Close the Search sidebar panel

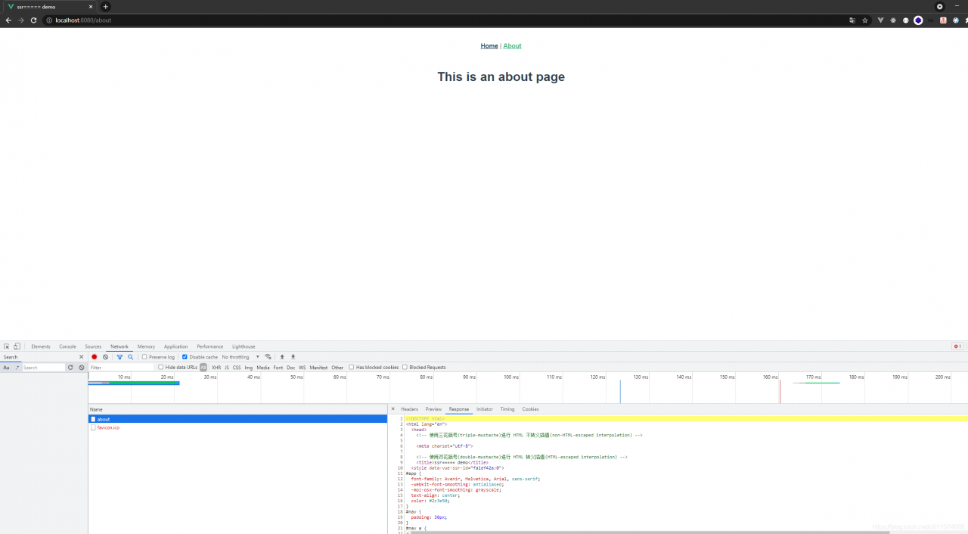pyautogui.click(x=82, y=357)
